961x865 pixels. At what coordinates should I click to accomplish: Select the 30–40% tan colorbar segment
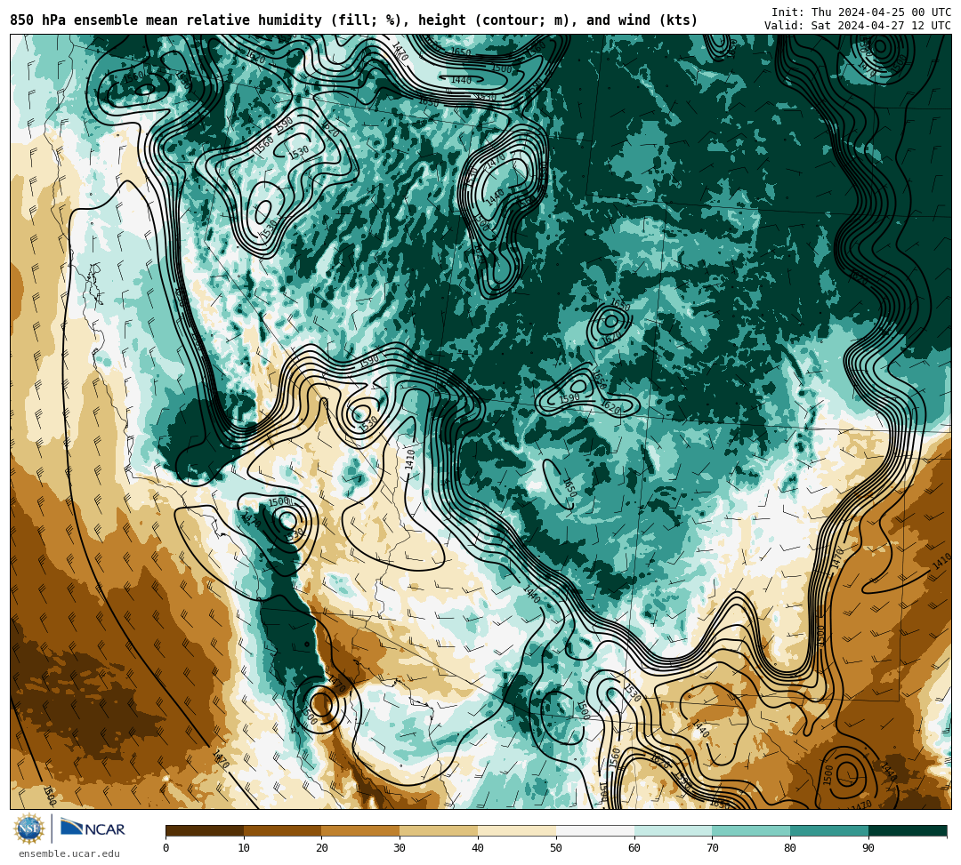coord(439,830)
